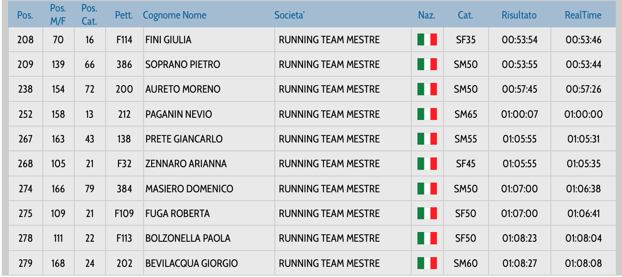Click the flag icon in ZENNARO ARIANNA's row

point(427,164)
